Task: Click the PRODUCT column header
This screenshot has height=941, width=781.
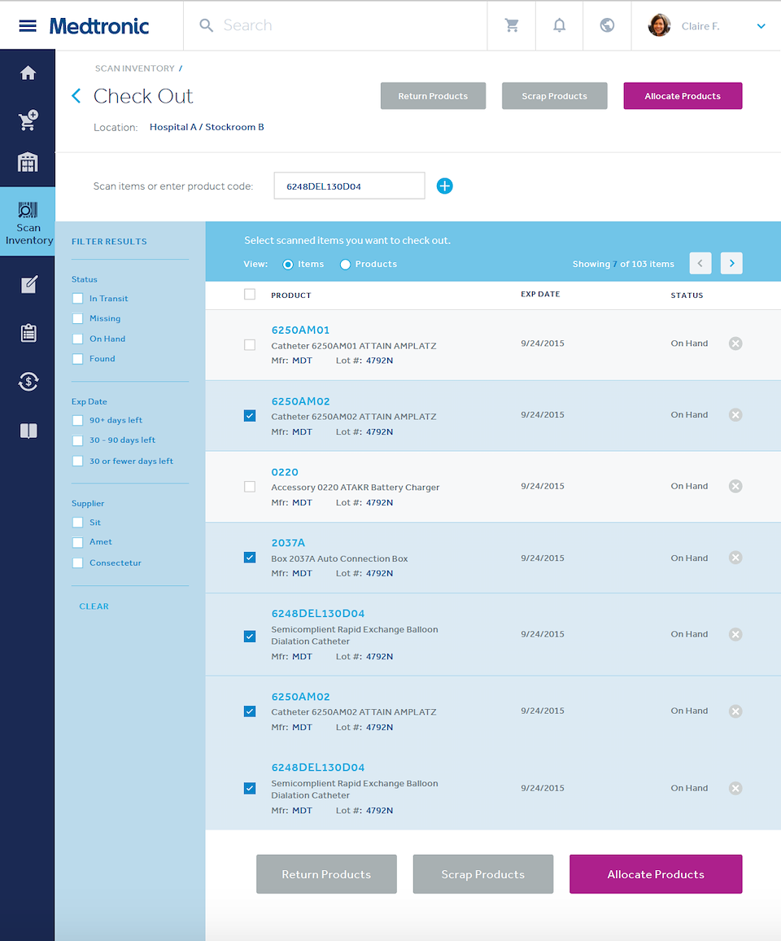Action: pyautogui.click(x=291, y=295)
